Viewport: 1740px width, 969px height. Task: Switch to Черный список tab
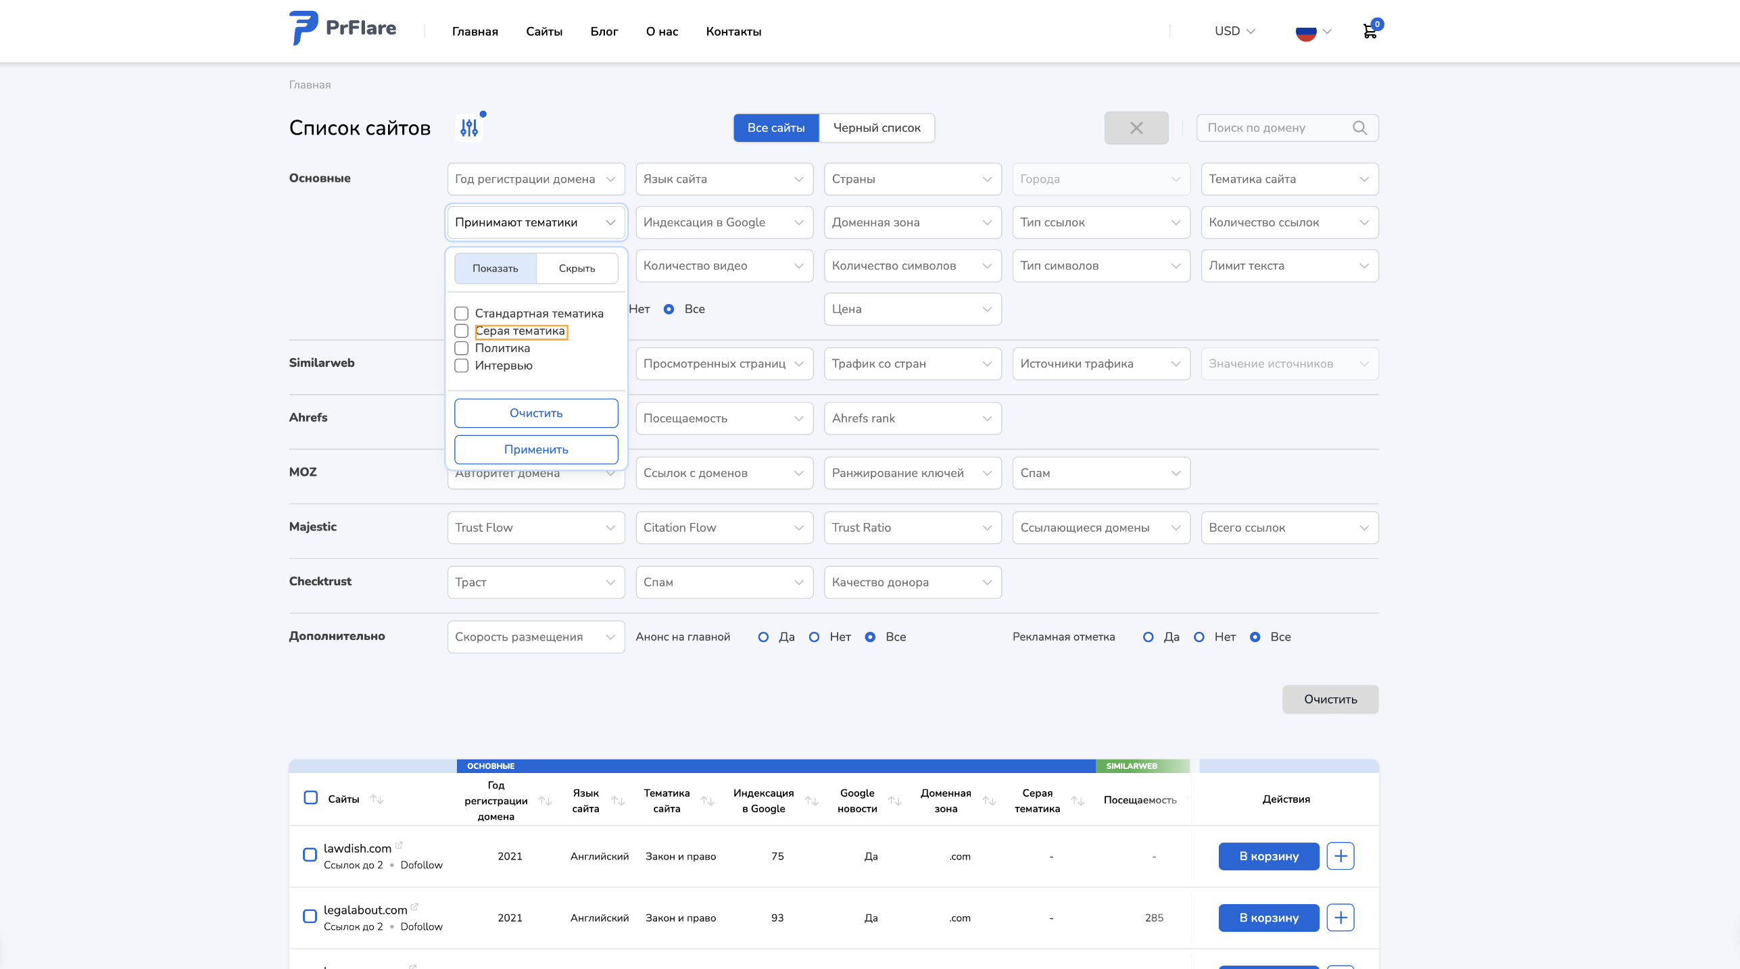click(x=876, y=128)
